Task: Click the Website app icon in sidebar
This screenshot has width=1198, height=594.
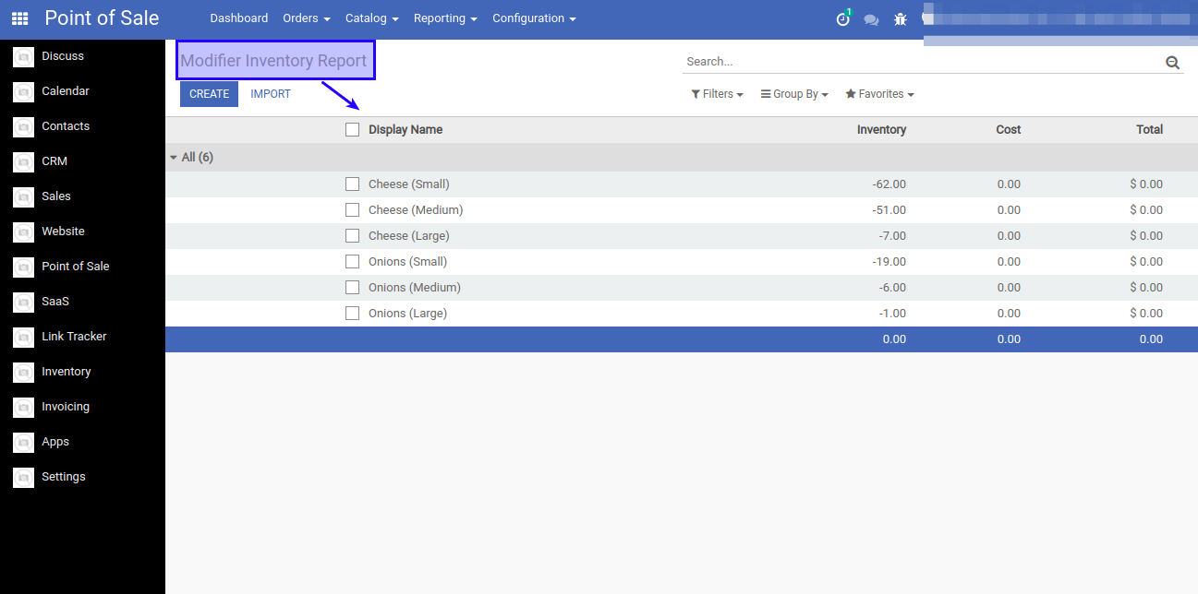Action: 23,232
